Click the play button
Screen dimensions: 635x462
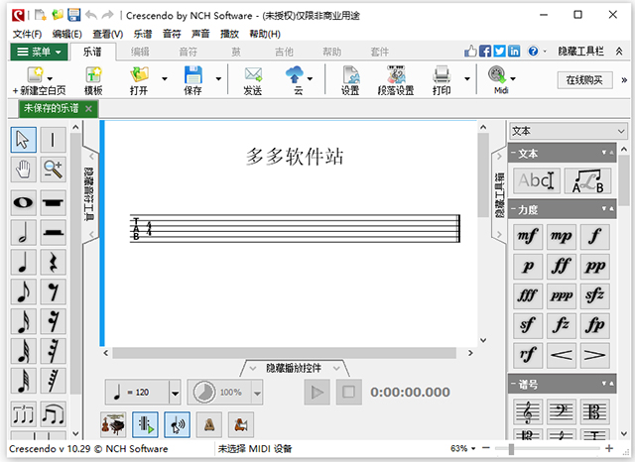[x=317, y=393]
